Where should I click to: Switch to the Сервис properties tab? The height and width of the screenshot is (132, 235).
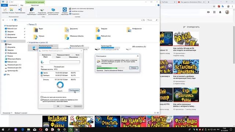[x=58, y=57]
